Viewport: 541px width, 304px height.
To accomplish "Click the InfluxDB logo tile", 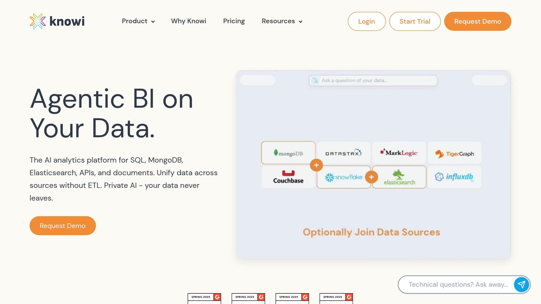I will coord(454,177).
